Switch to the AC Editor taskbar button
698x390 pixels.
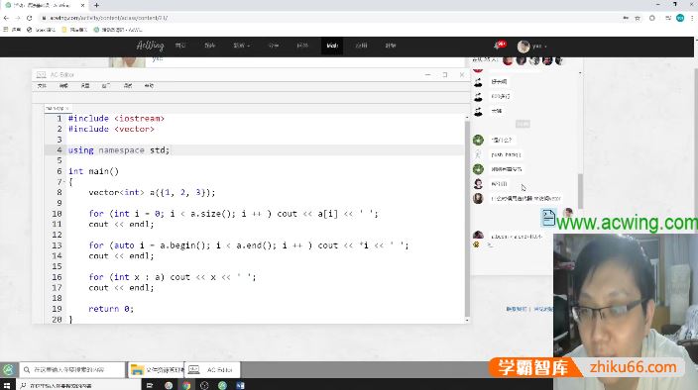coord(212,369)
